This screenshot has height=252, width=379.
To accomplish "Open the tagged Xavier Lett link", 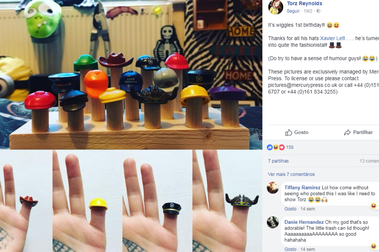I will click(333, 38).
